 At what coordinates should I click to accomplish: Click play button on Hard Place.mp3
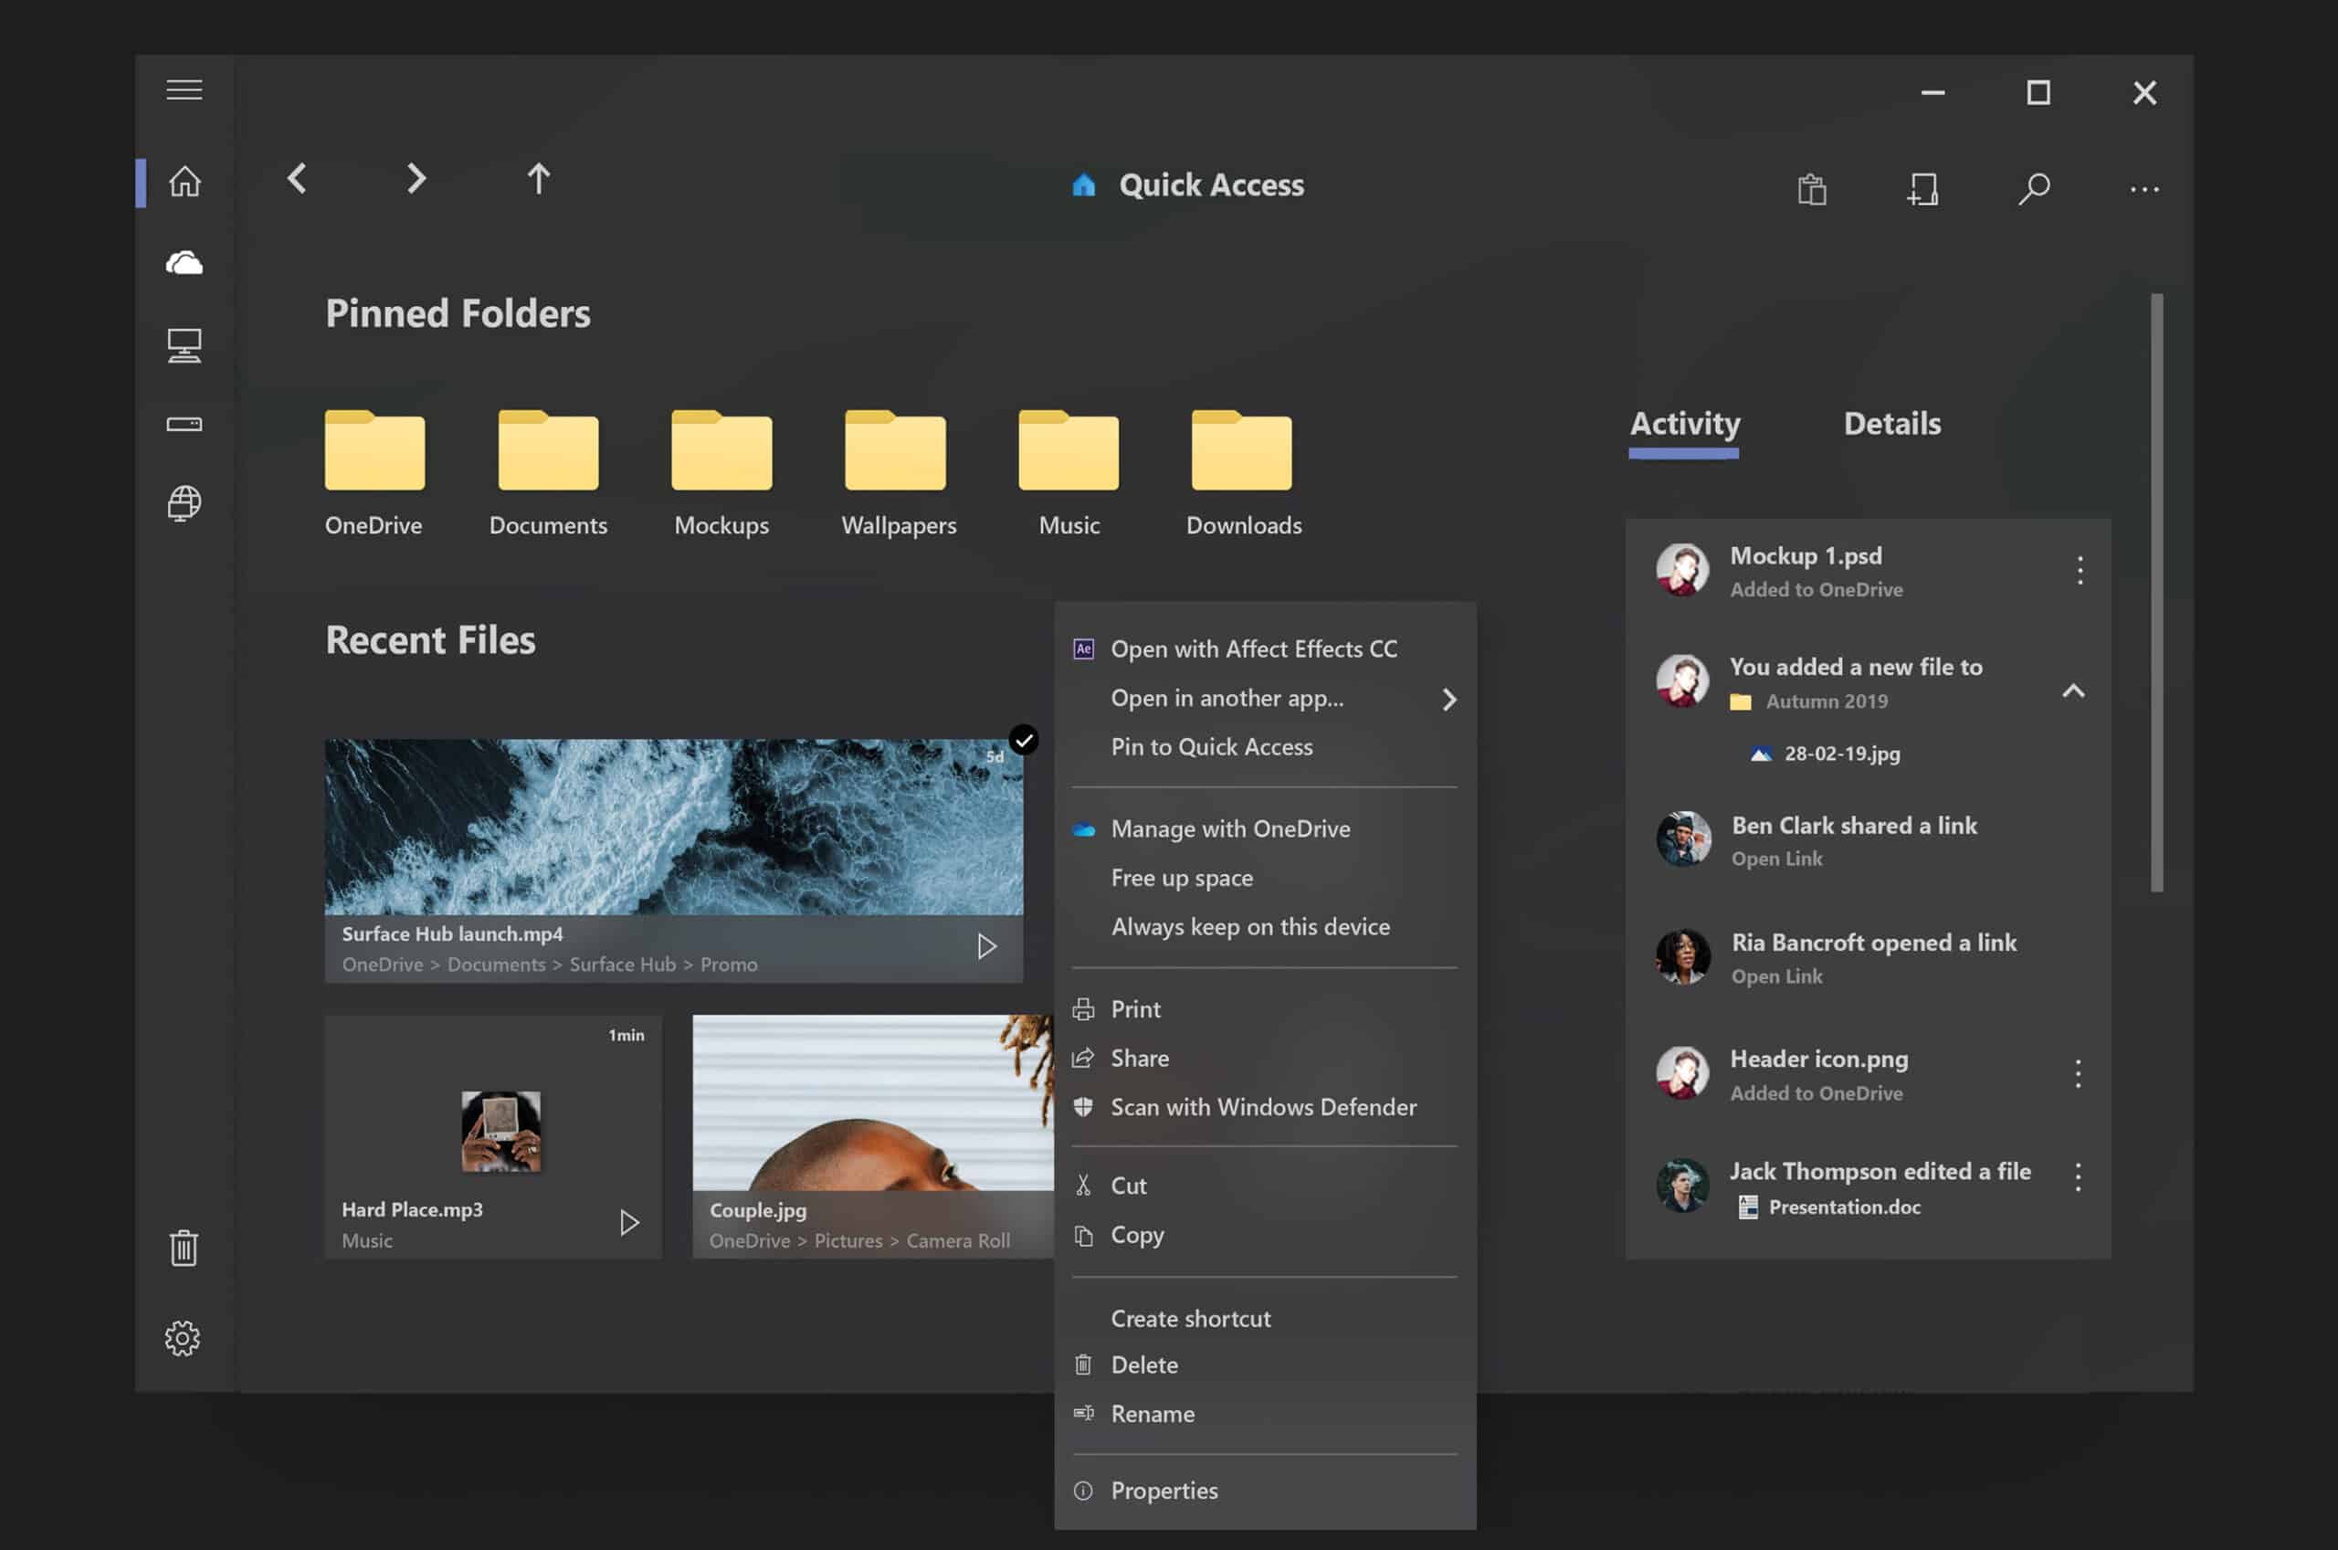(x=627, y=1223)
